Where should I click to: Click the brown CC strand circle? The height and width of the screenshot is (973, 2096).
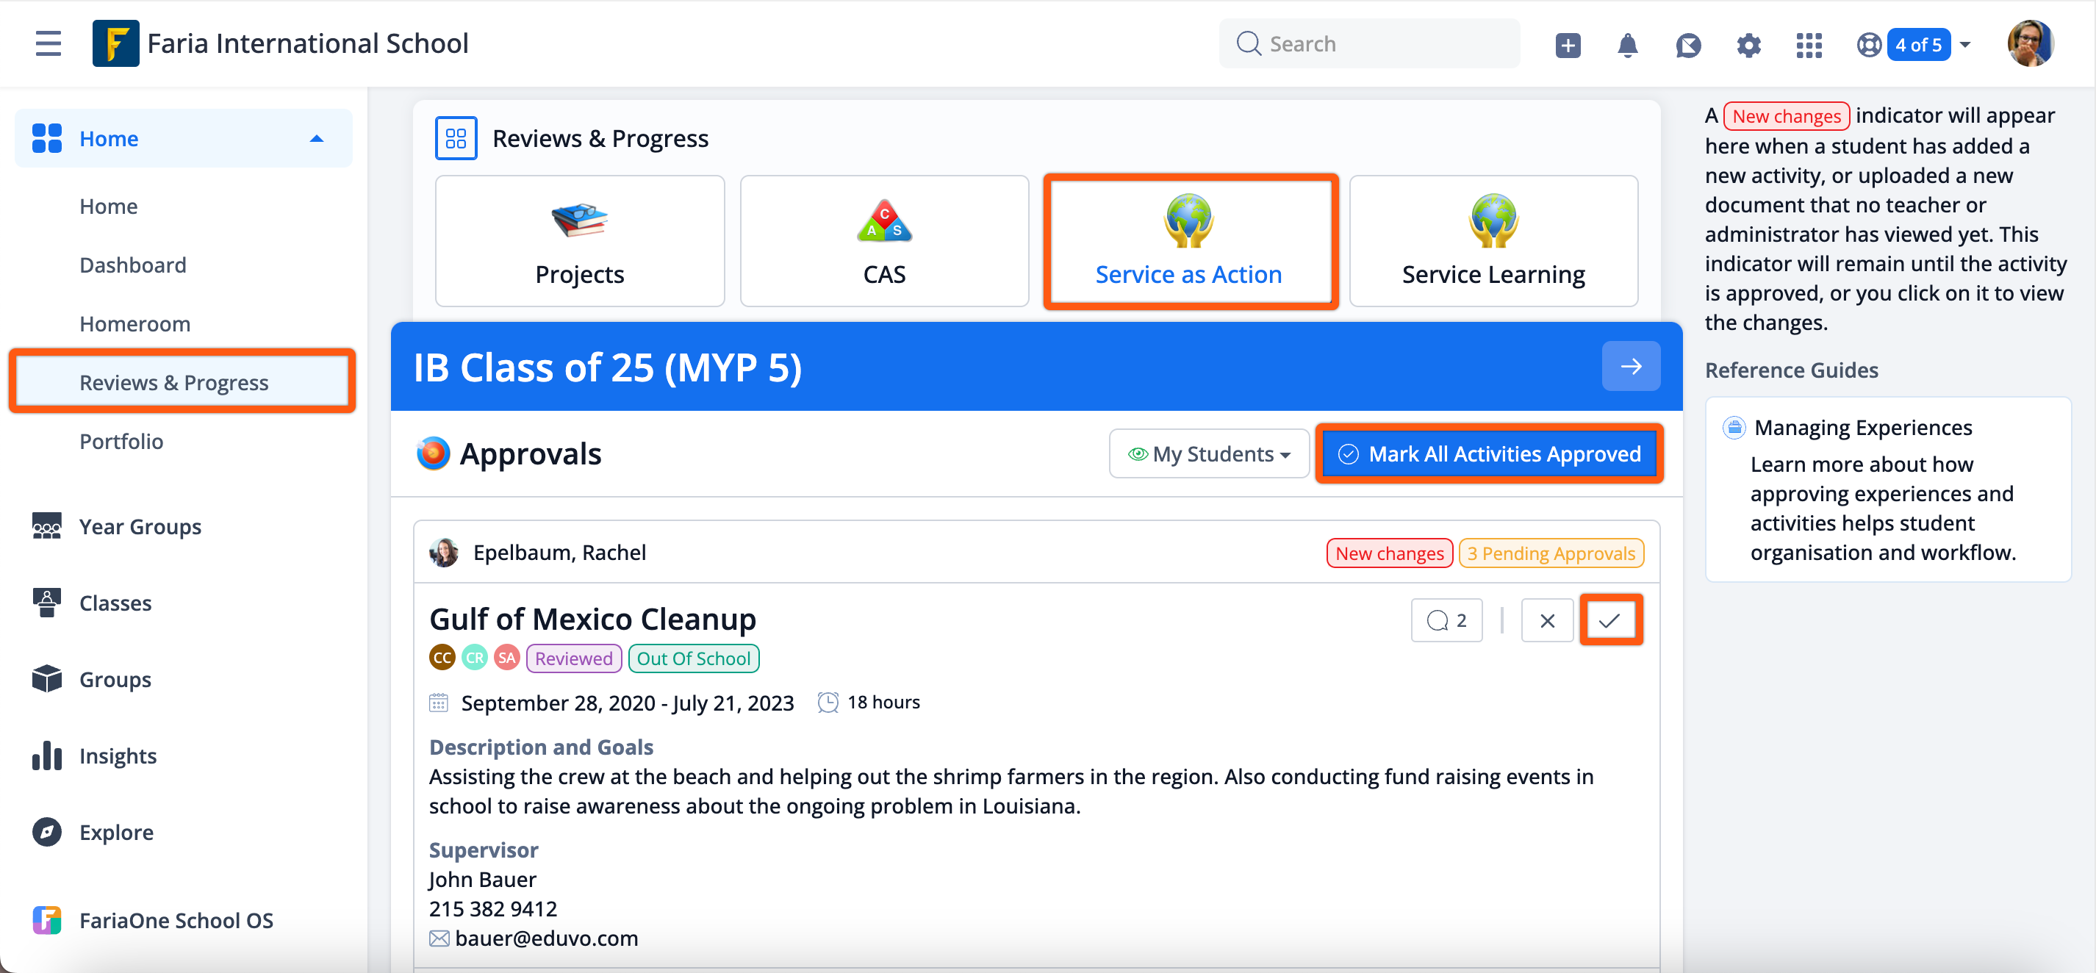coord(442,657)
